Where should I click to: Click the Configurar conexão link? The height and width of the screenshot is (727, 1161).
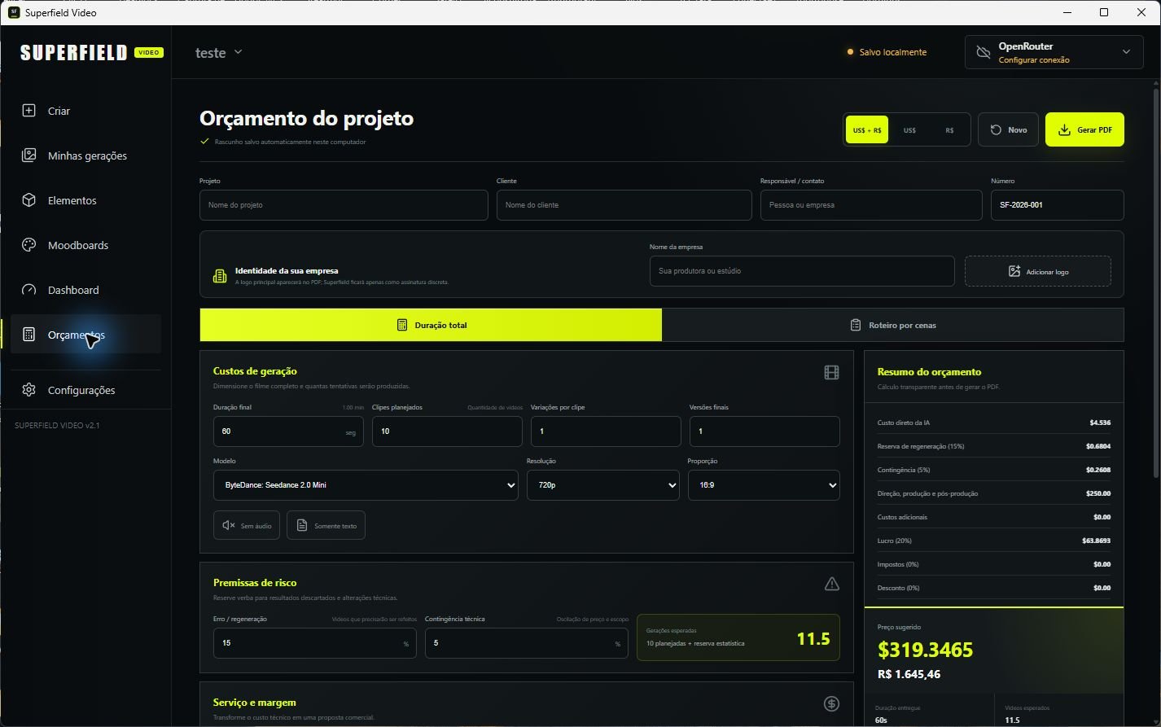pyautogui.click(x=1034, y=60)
